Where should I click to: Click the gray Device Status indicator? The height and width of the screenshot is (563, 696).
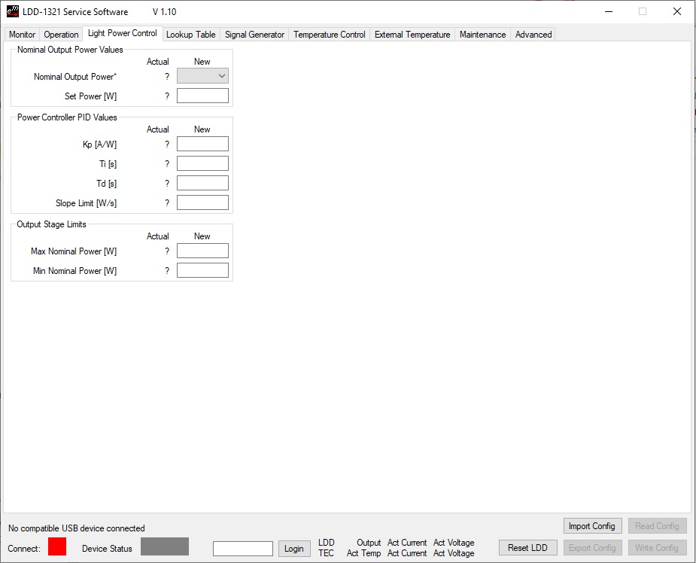pos(165,546)
